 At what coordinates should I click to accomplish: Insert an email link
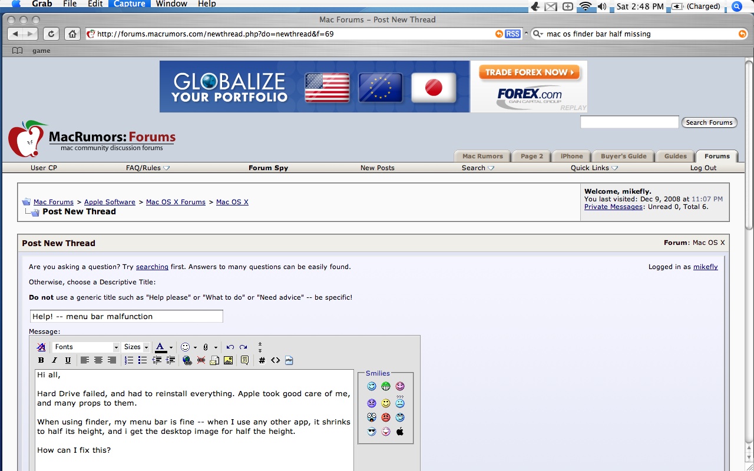pyautogui.click(x=215, y=360)
